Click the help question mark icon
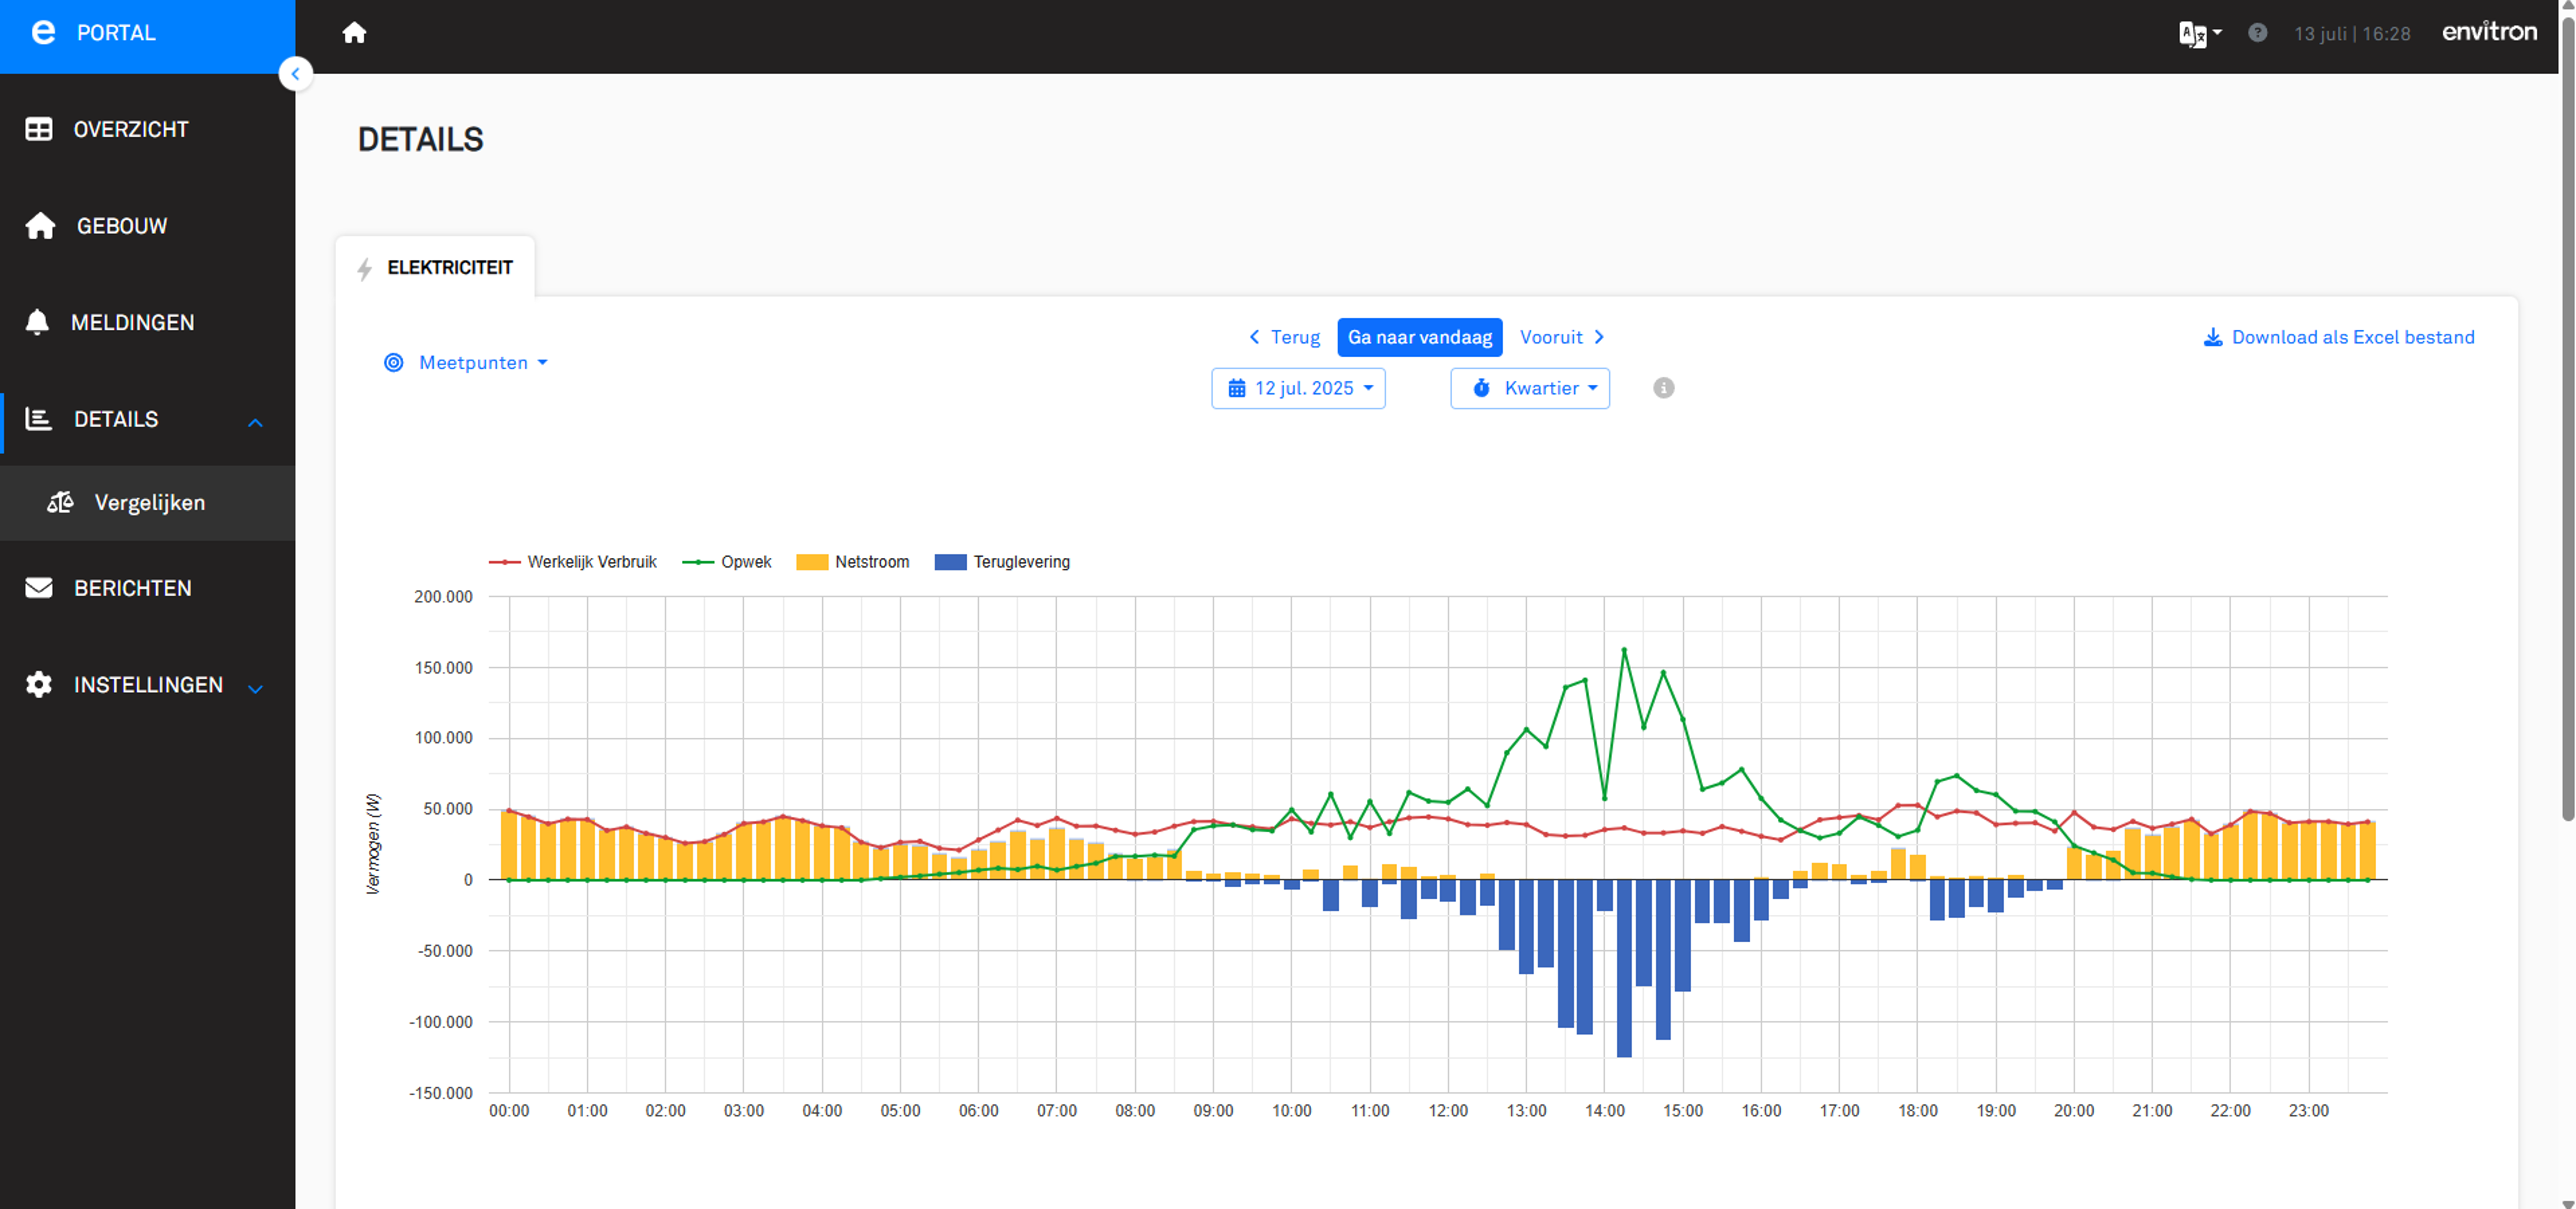2576x1209 pixels. tap(2257, 33)
